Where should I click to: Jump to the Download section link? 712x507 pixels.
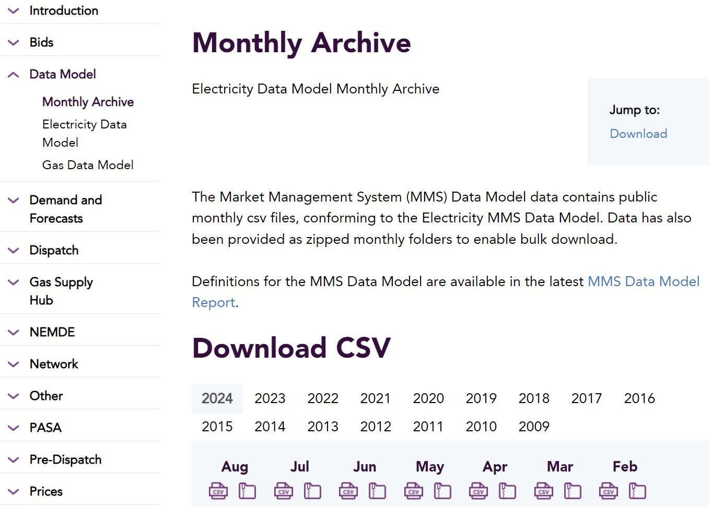pos(638,134)
